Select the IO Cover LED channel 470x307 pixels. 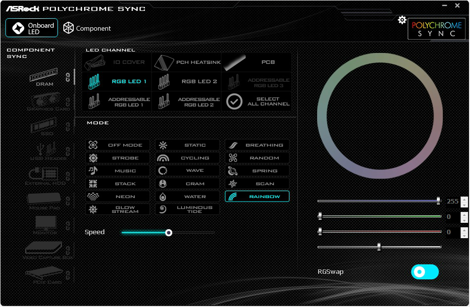(x=117, y=62)
